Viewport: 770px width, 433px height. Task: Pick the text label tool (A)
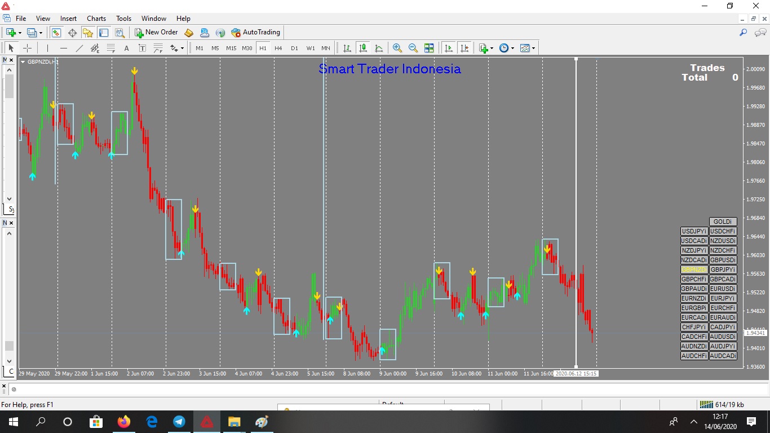coord(126,48)
